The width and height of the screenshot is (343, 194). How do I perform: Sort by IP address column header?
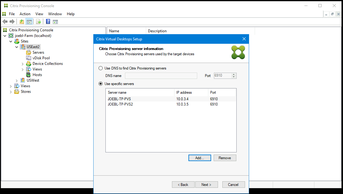tap(191, 92)
